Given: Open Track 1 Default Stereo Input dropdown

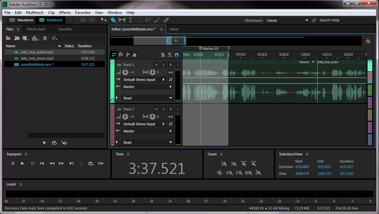Looking at the screenshot, I should click(144, 80).
